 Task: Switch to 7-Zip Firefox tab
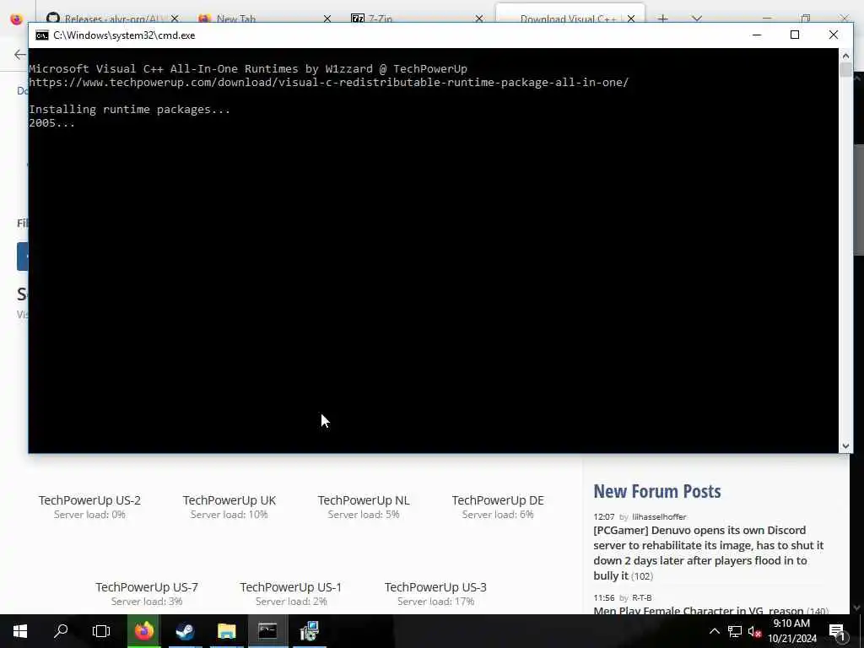[381, 19]
